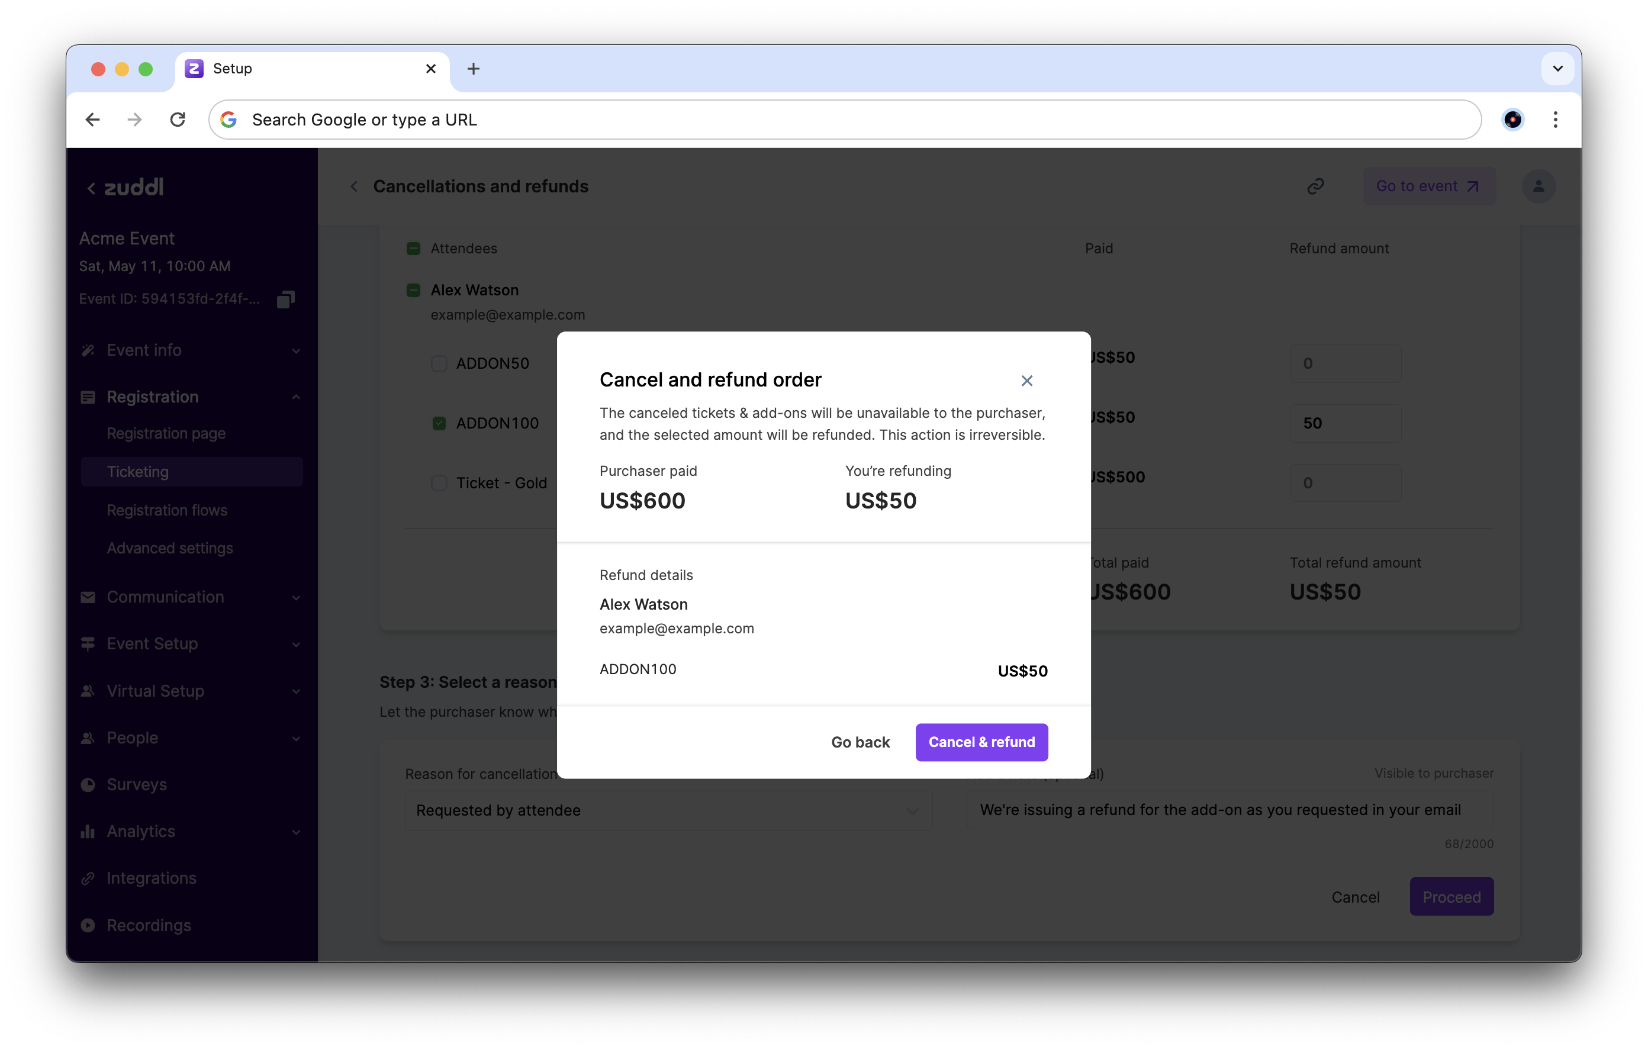Click the copy event link icon
Image resolution: width=1648 pixels, height=1050 pixels.
(x=1315, y=186)
